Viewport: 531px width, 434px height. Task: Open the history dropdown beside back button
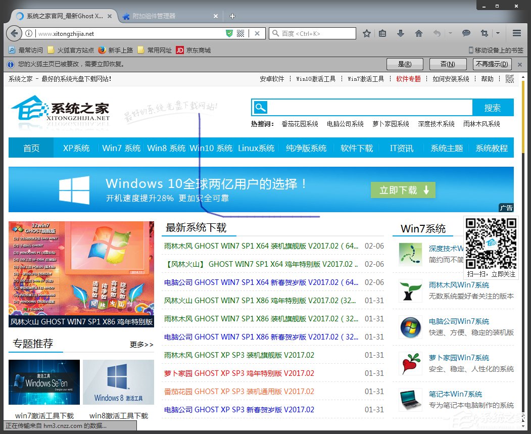450,33
